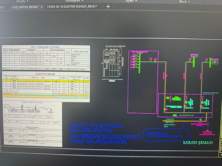Click the plus button for new drawing
Viewport: 222px width, 166px height.
coord(108,6)
